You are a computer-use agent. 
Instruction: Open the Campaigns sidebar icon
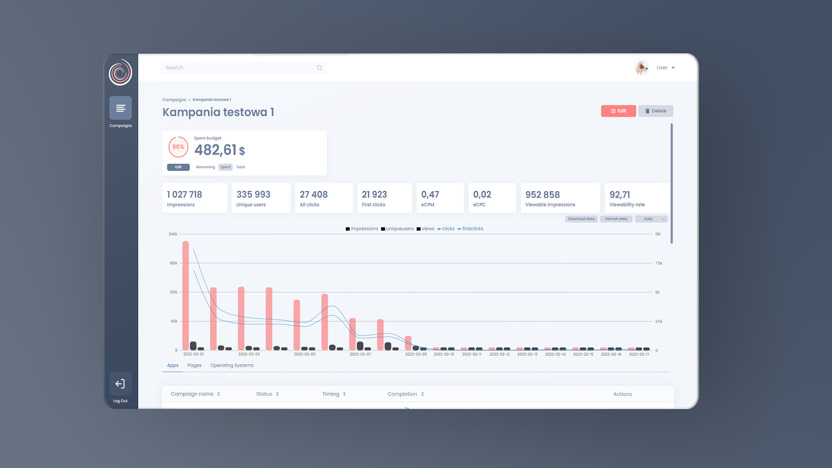120,108
